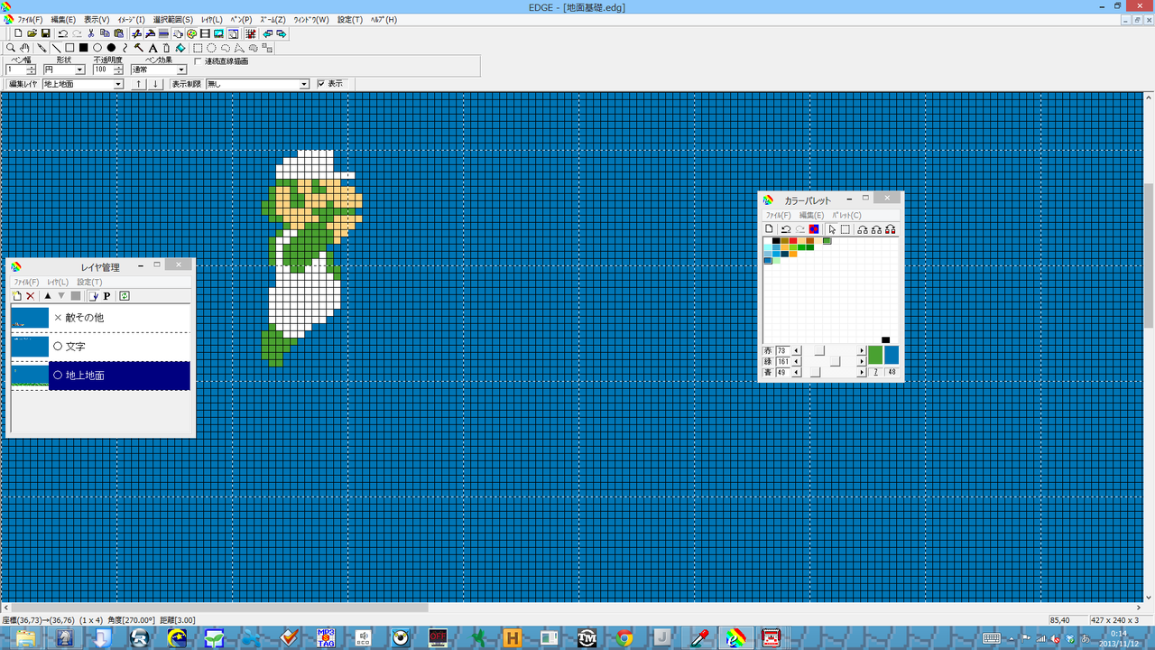Pick the Paint Bucket fill tool
1155x650 pixels.
180,48
